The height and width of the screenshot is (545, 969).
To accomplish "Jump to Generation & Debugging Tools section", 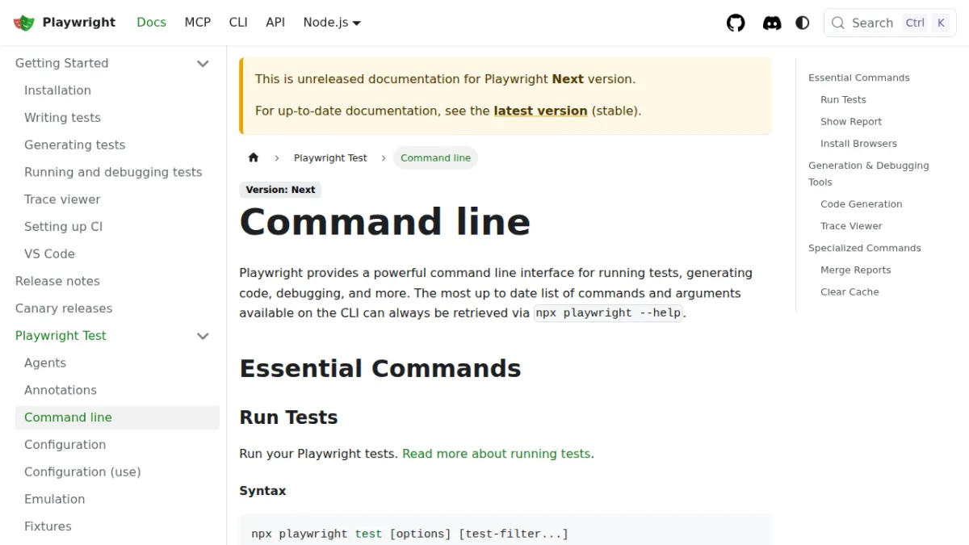I will 868,174.
